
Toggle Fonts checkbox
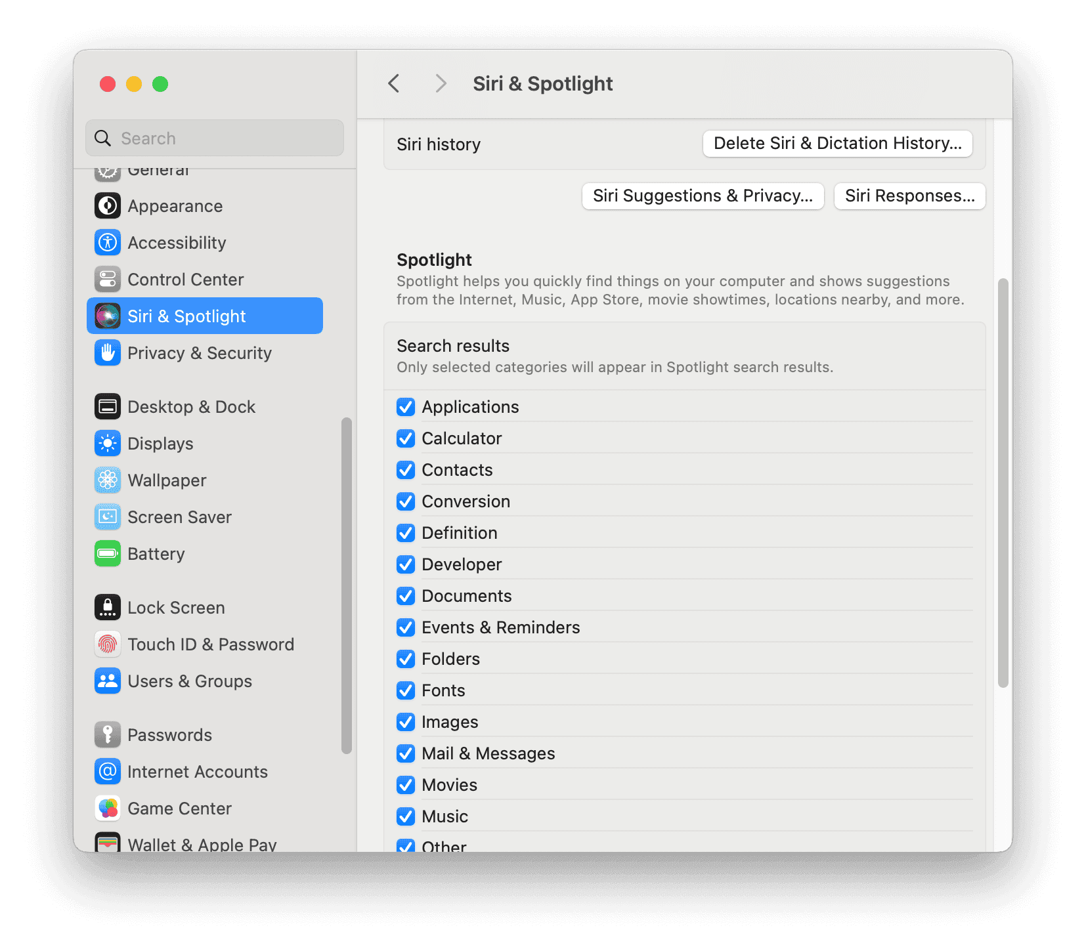point(406,690)
